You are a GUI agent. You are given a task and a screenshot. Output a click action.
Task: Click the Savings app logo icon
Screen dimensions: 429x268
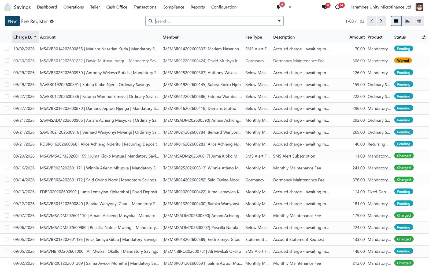[8, 7]
